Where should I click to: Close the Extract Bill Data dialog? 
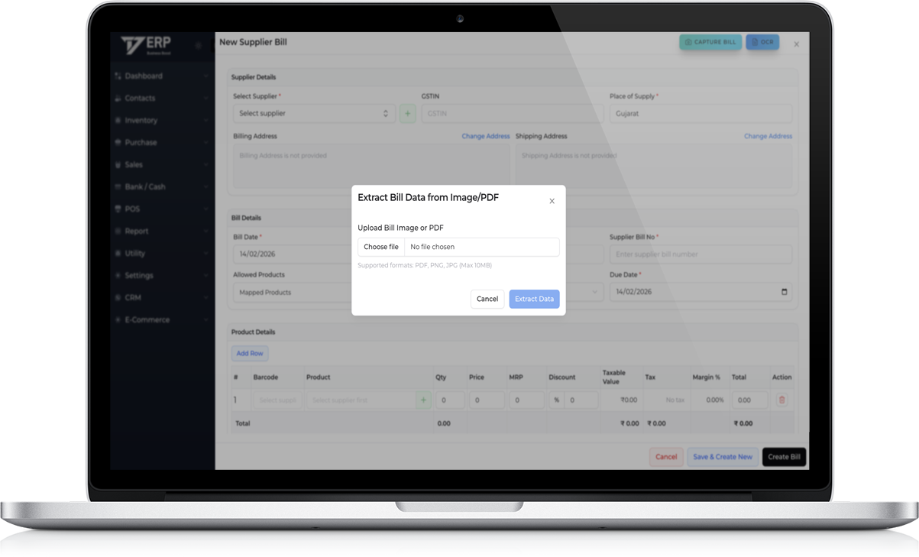(552, 201)
